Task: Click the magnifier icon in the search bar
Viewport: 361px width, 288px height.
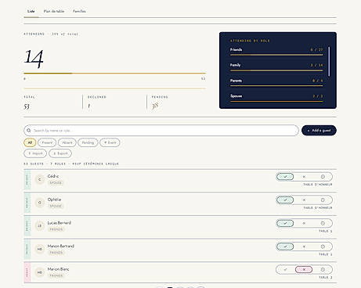Action: 29,131
